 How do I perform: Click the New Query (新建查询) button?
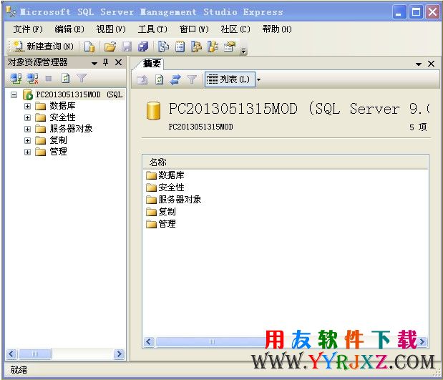point(43,47)
